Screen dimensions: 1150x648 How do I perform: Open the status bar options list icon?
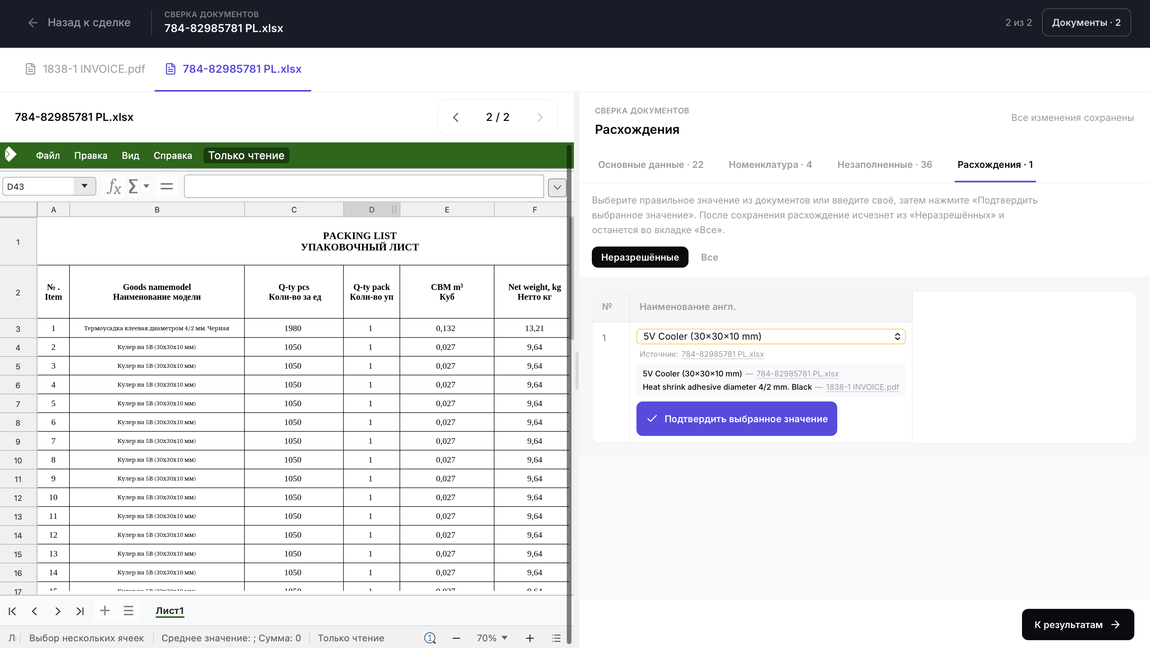pos(556,638)
